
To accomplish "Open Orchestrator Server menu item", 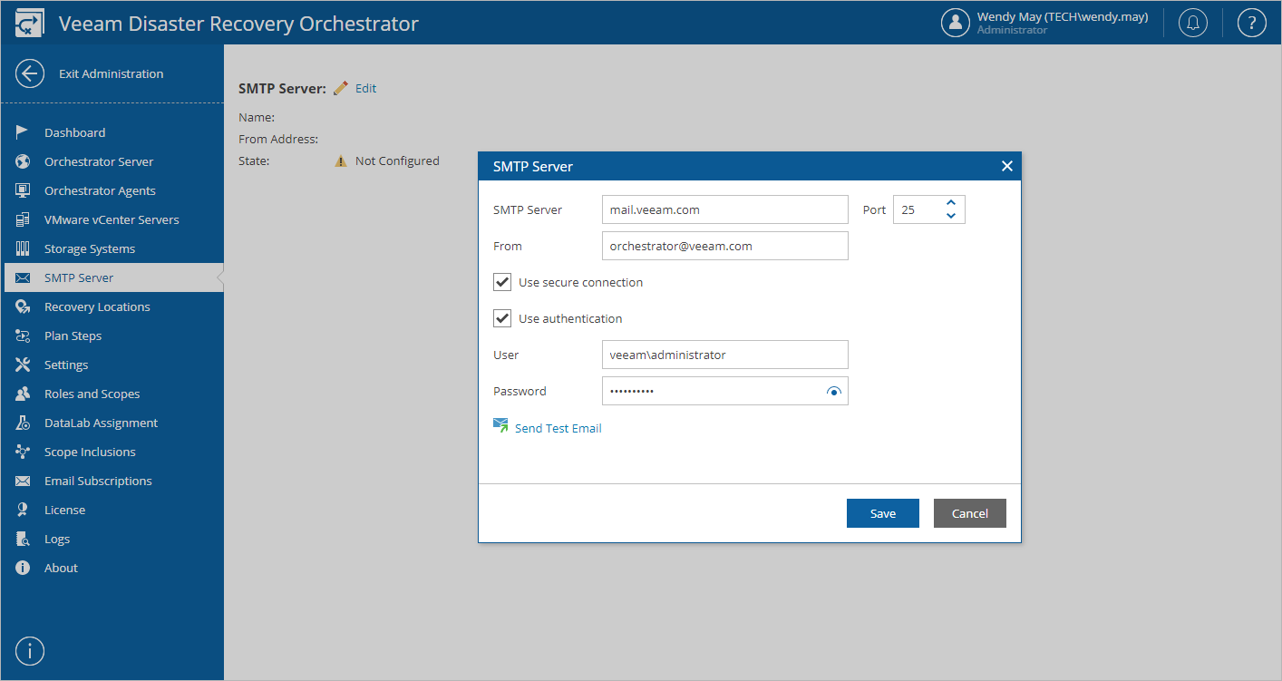I will pyautogui.click(x=99, y=161).
